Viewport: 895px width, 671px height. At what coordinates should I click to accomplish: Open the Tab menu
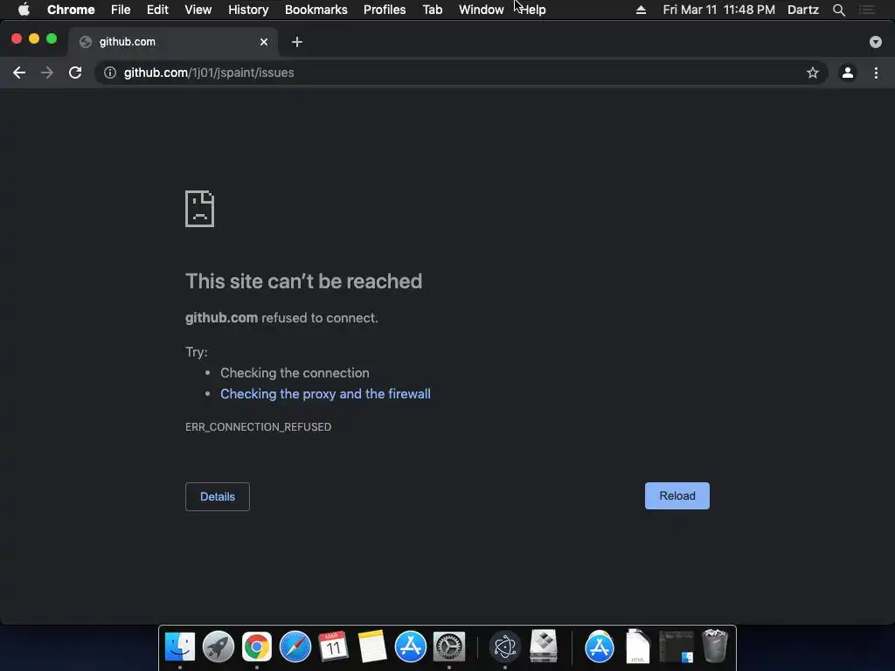click(432, 10)
